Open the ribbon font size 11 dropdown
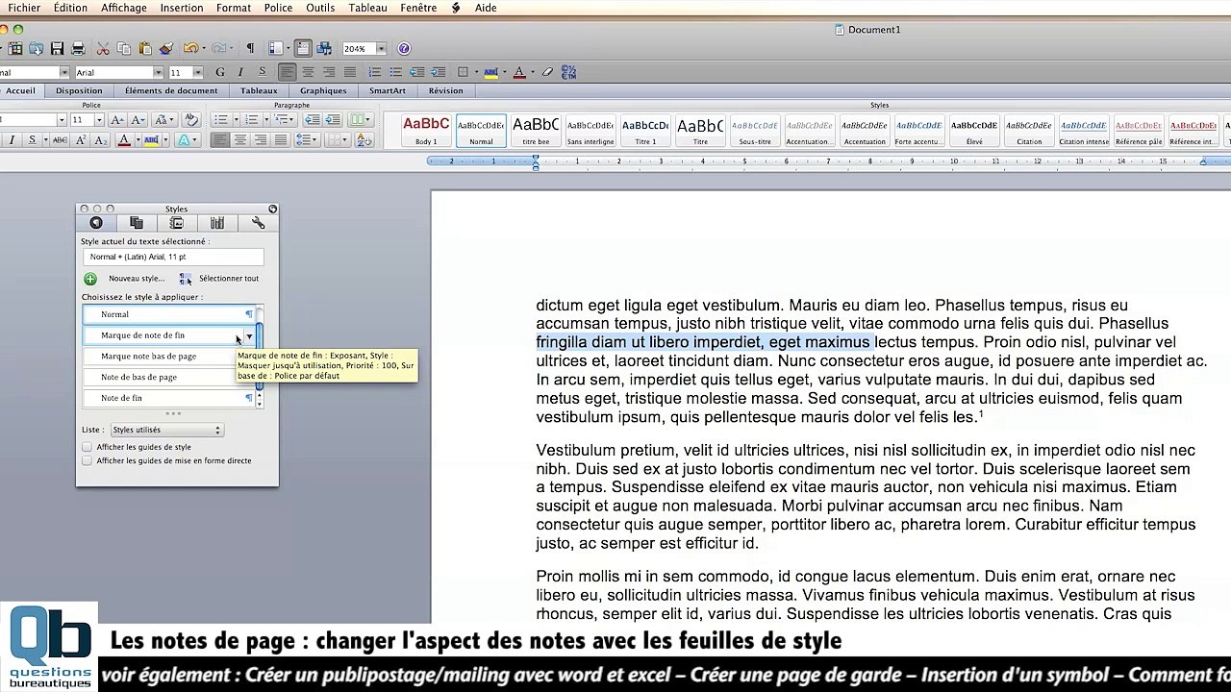The height and width of the screenshot is (692, 1231). click(x=98, y=120)
